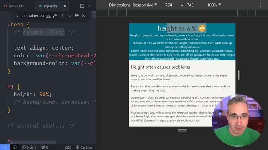The image size is (268, 150).
Task: Click the ports forwarded status item
Action: click(x=45, y=147)
